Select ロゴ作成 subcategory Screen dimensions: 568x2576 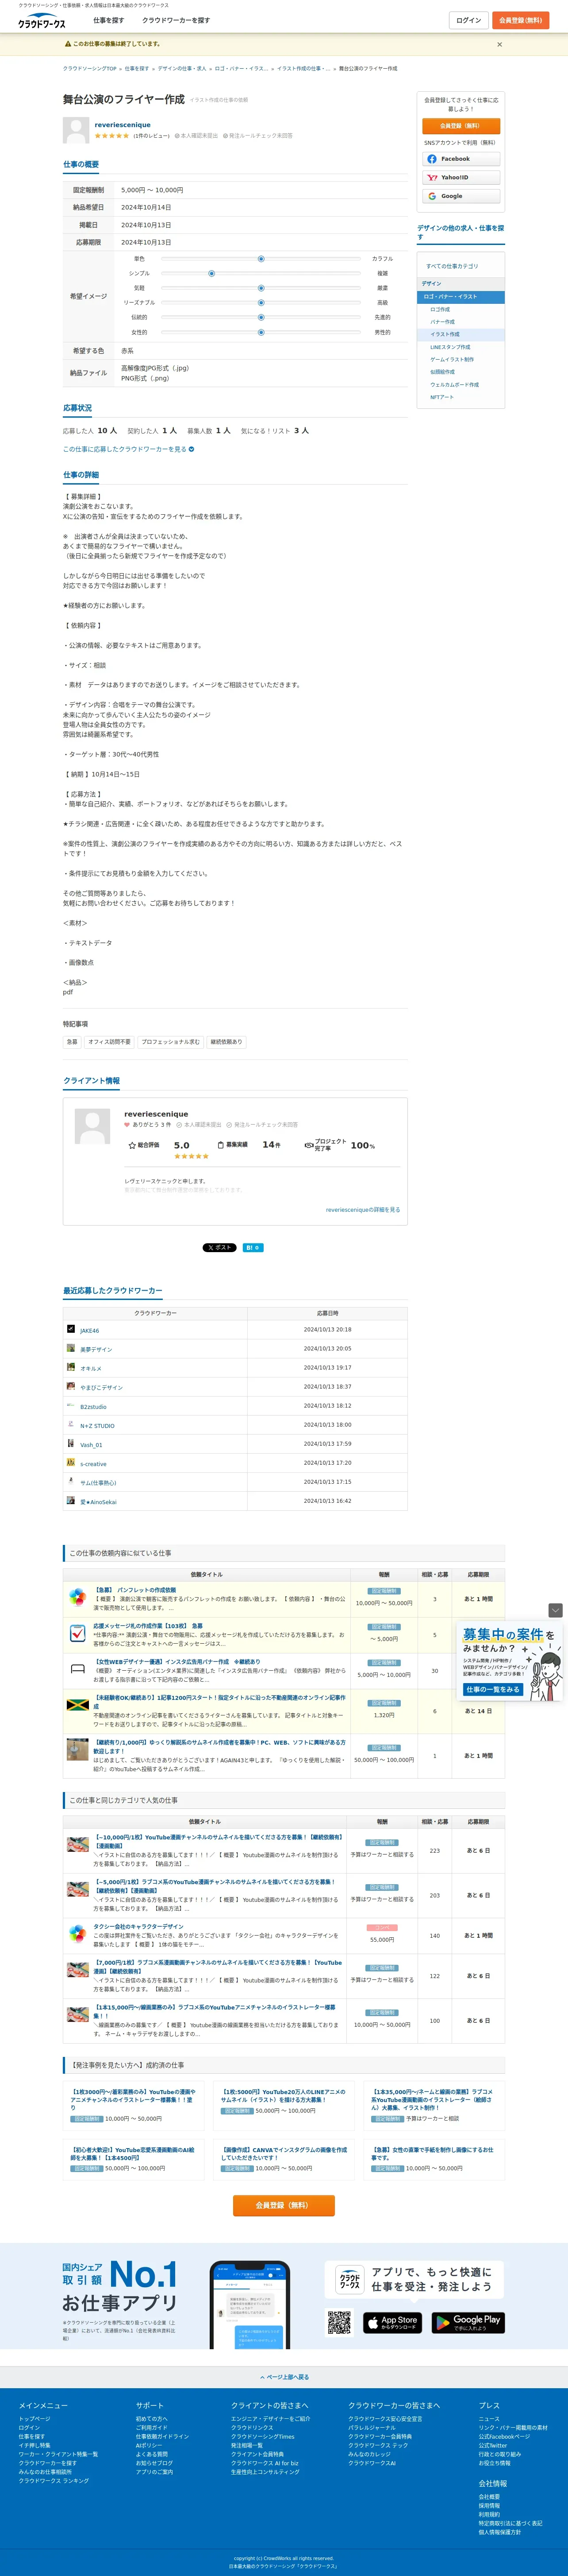(x=440, y=310)
